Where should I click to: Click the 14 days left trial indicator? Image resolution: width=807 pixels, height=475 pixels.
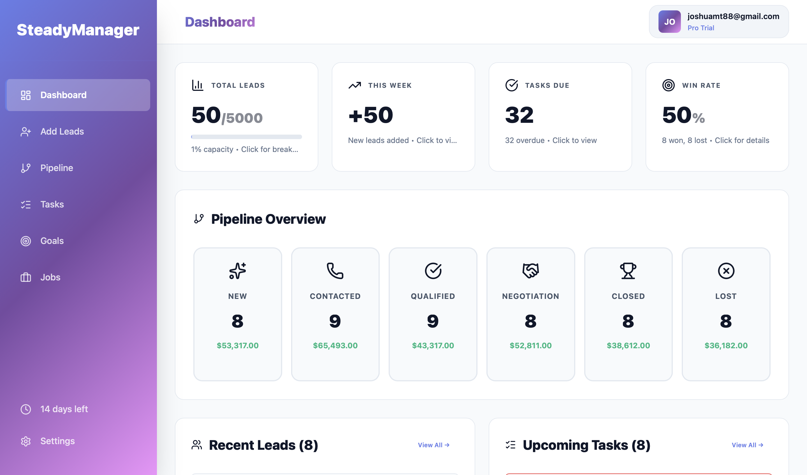click(64, 409)
